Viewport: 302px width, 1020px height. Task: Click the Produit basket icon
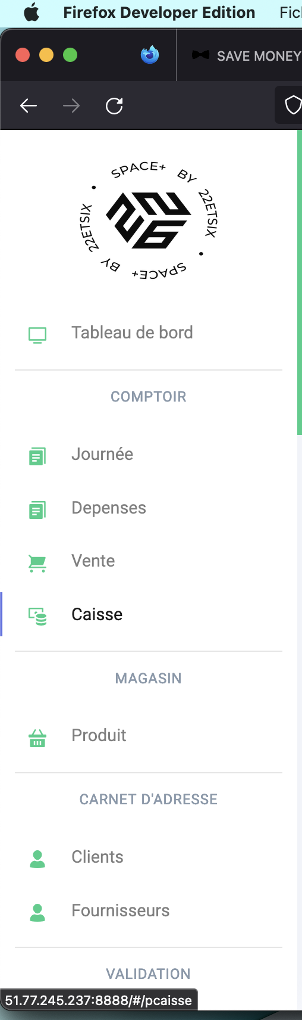click(x=37, y=738)
